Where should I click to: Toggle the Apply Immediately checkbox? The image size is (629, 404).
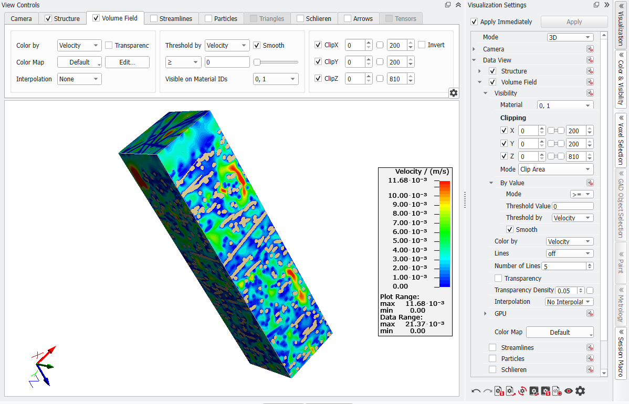point(474,22)
